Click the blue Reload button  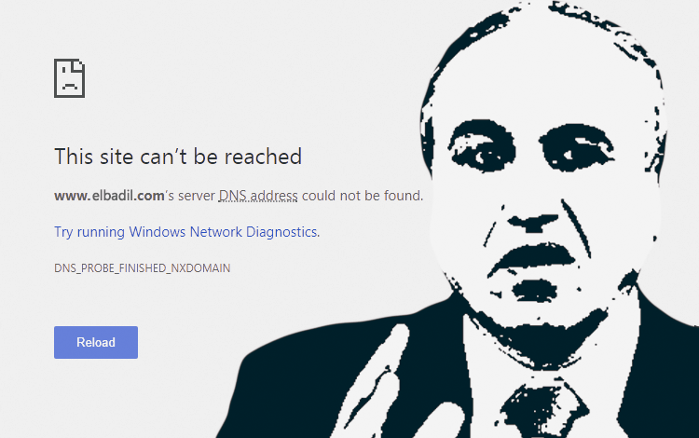(96, 342)
